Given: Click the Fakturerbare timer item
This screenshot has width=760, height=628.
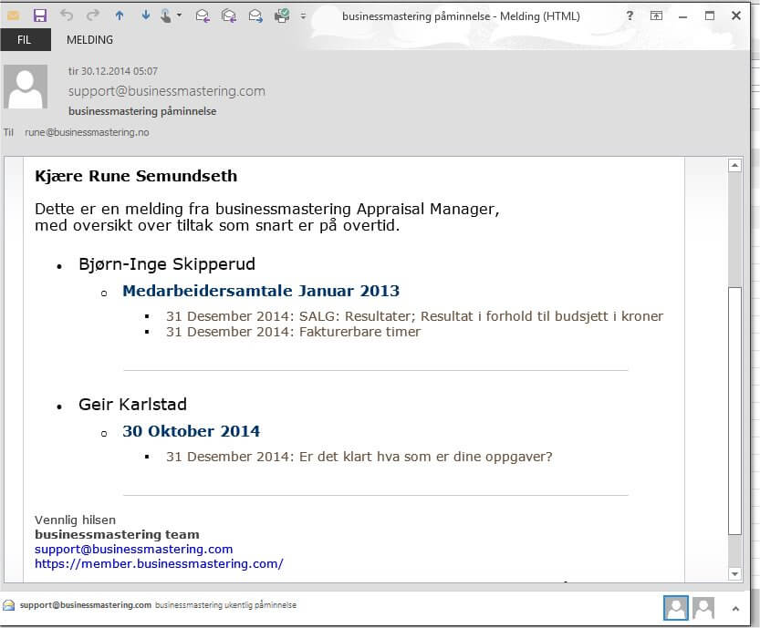Looking at the screenshot, I should (293, 332).
